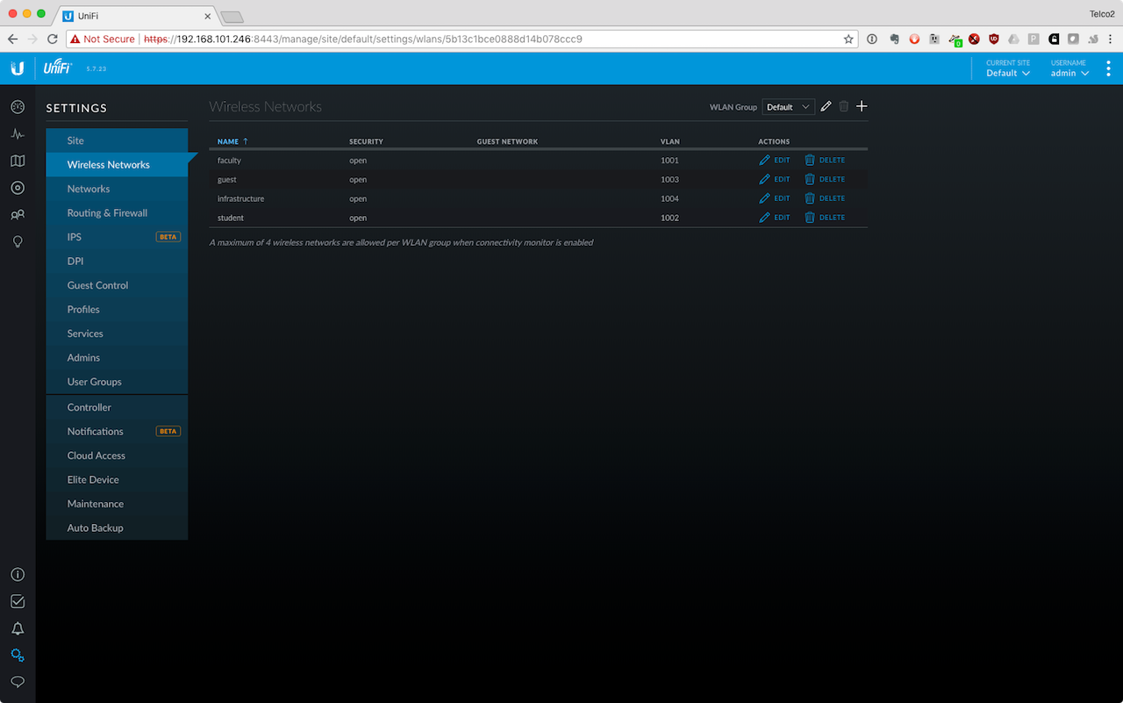Open the Alerts bell icon
Image resolution: width=1123 pixels, height=703 pixels.
point(18,628)
